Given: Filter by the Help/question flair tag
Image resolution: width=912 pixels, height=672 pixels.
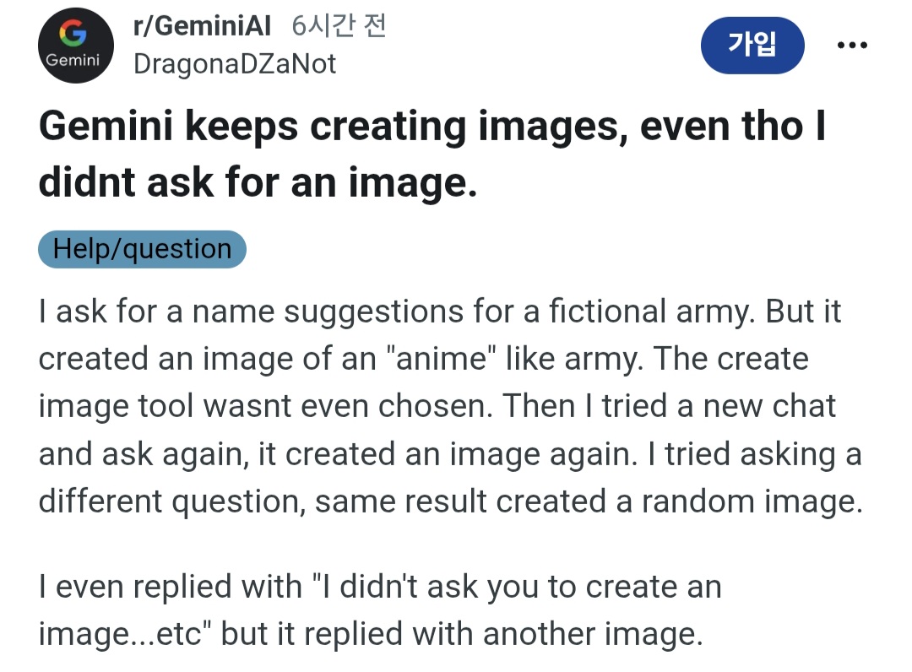Looking at the screenshot, I should click(x=142, y=249).
